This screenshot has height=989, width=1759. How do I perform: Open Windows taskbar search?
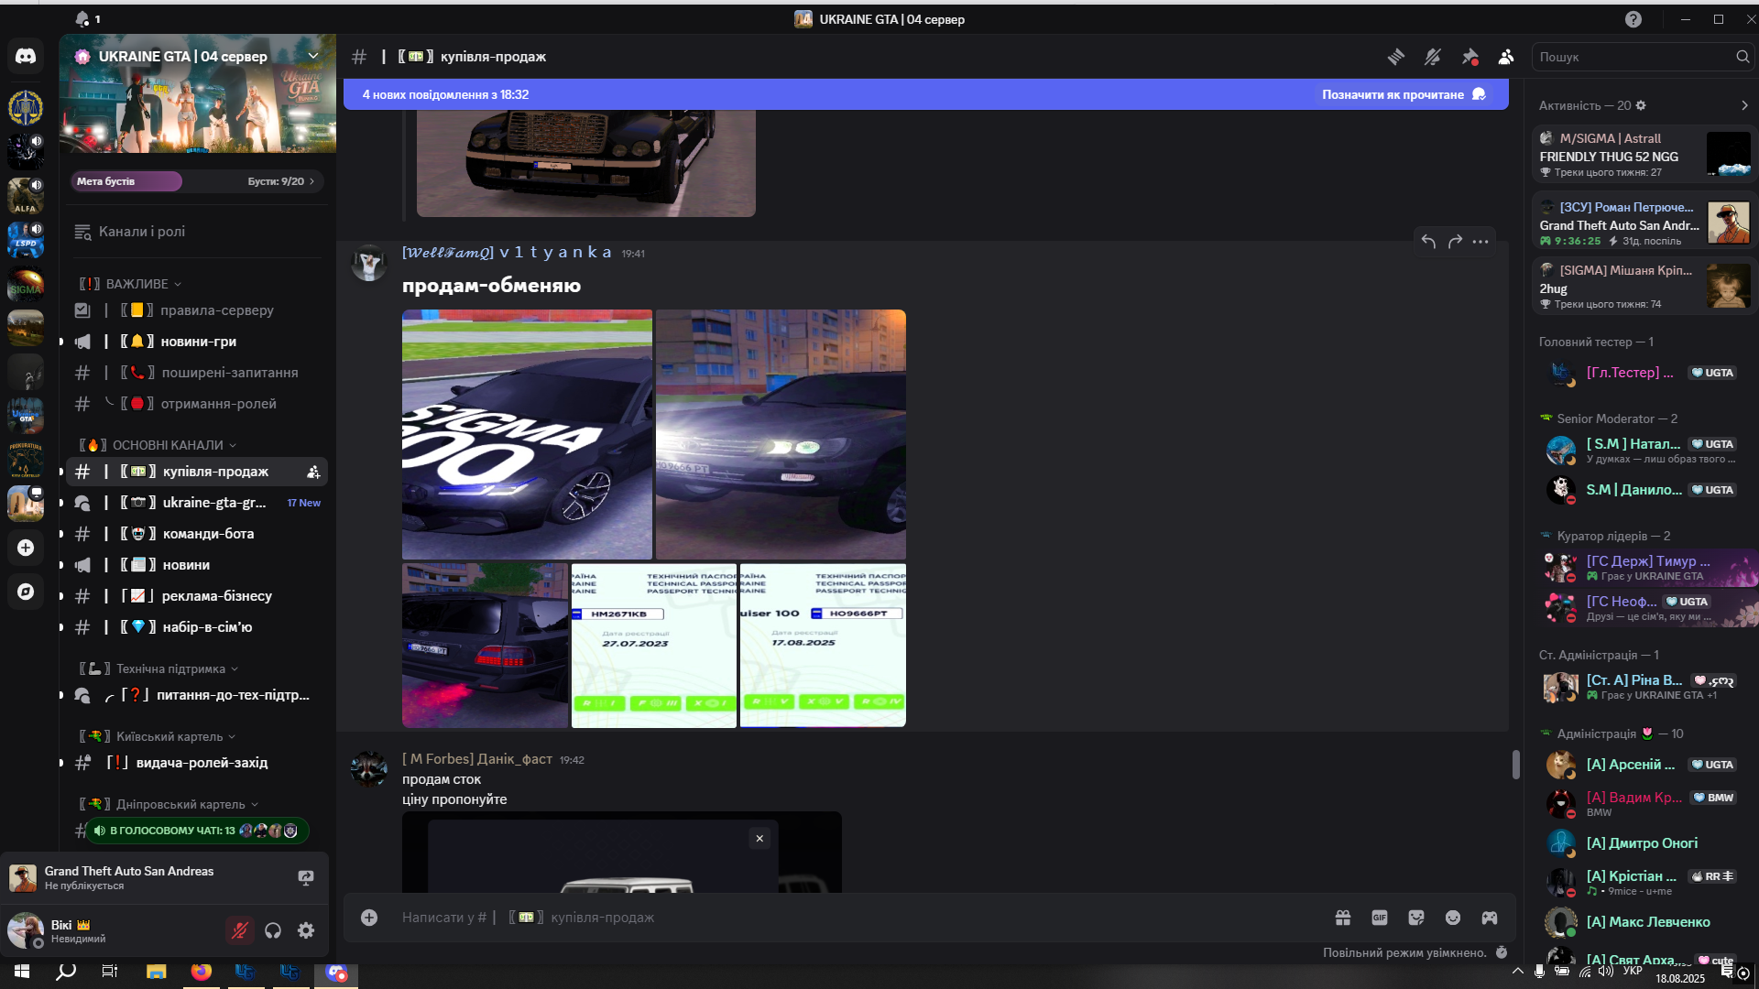66,972
